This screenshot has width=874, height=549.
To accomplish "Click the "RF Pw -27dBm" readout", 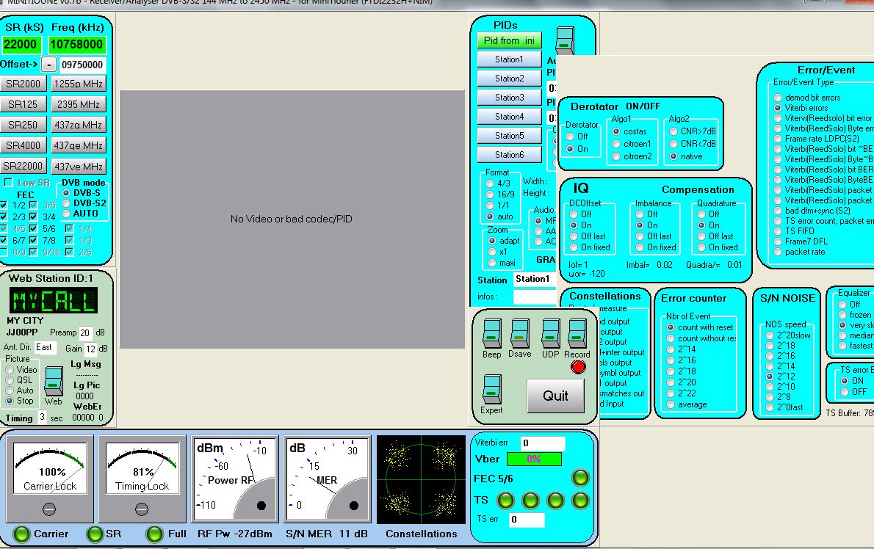I will (235, 534).
